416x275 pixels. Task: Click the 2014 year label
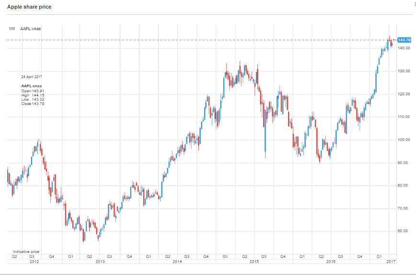[x=177, y=262]
